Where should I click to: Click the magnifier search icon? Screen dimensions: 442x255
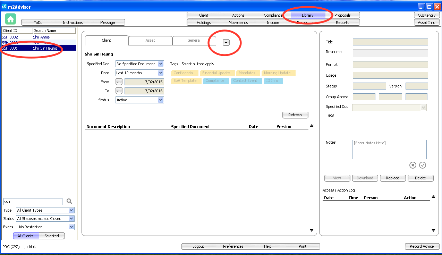pos(69,201)
